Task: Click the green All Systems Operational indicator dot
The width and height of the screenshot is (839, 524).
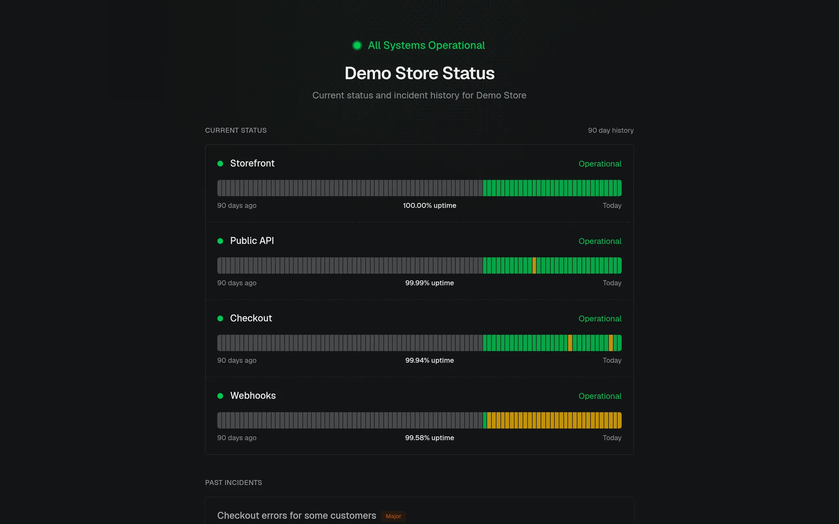Action: (x=357, y=45)
